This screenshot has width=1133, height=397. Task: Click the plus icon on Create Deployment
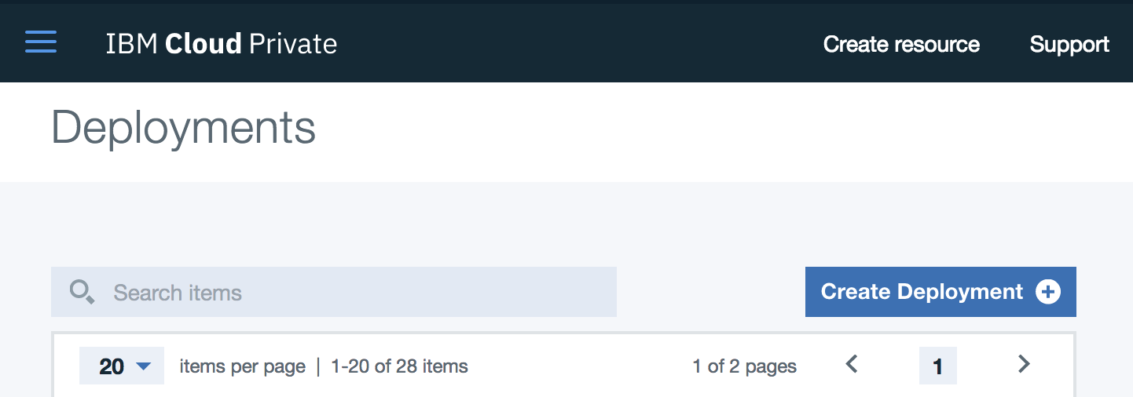1048,292
